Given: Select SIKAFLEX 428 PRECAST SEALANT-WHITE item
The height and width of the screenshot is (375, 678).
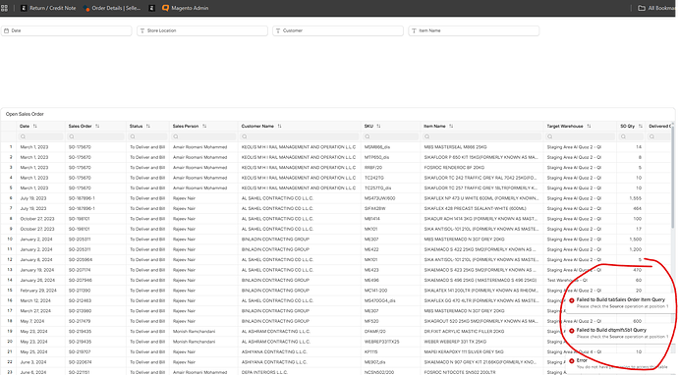Looking at the screenshot, I should tap(475, 208).
